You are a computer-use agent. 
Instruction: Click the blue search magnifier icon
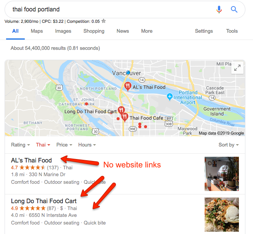(234, 10)
